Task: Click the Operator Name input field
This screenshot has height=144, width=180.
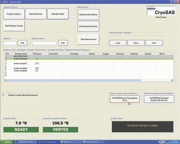Action: pos(44,43)
